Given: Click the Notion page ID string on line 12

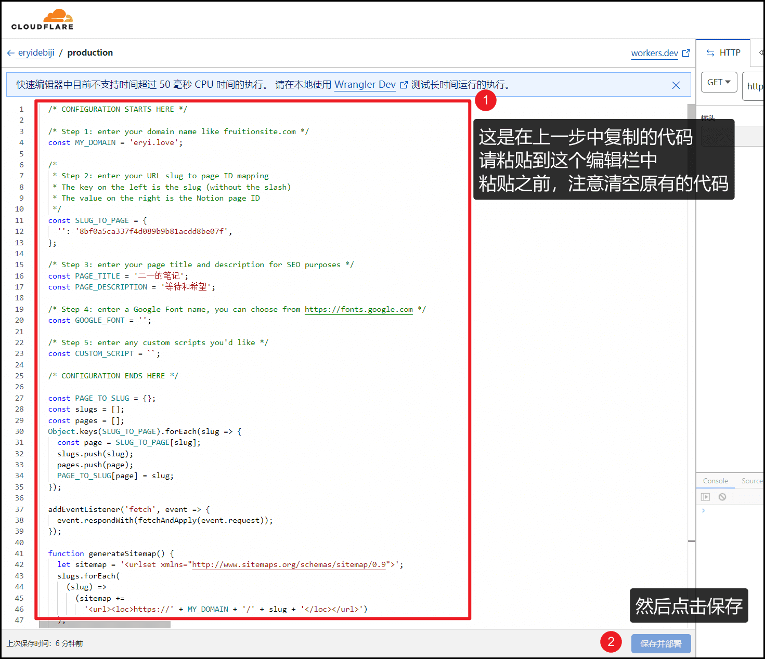Looking at the screenshot, I should tap(152, 231).
